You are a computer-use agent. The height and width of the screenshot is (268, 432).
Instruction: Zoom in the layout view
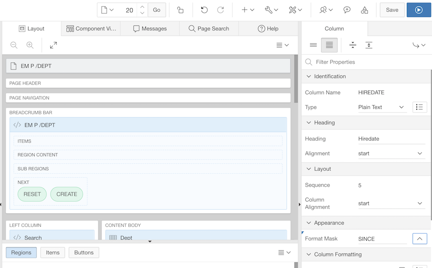[x=30, y=45]
